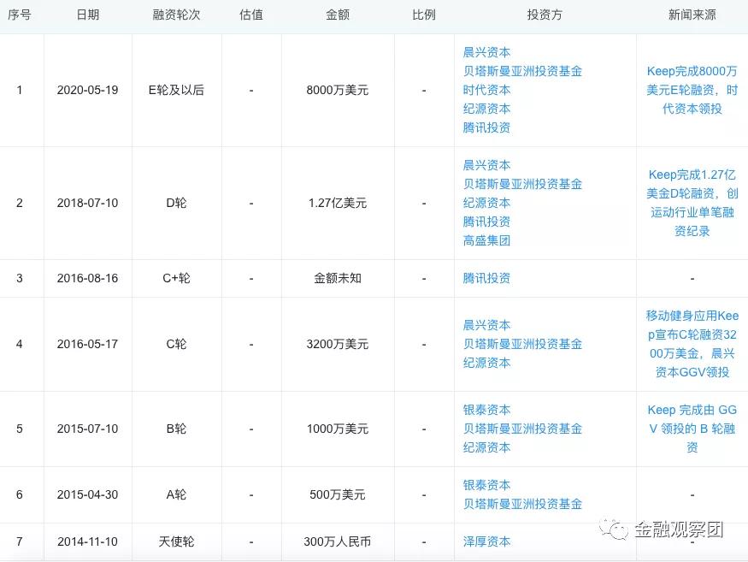Click news link about GGV领投的B轮融资
The width and height of the screenshot is (748, 562).
coord(692,429)
